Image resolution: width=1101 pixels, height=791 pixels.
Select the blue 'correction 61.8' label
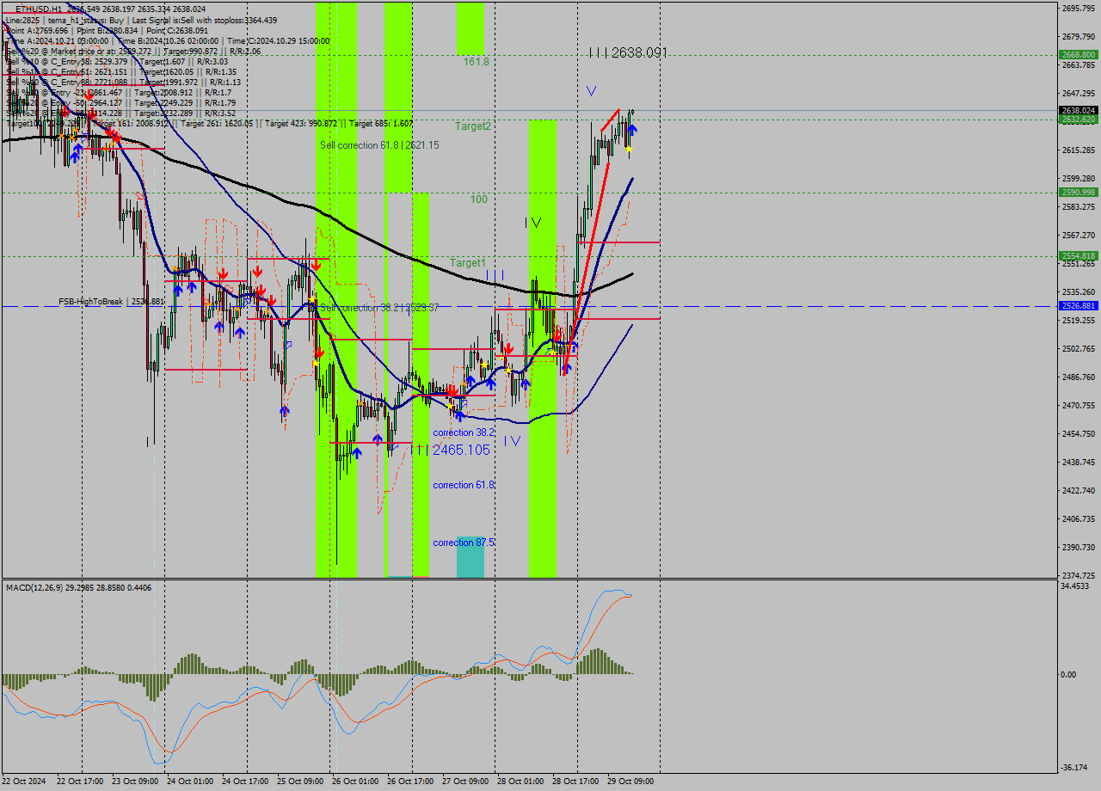(464, 485)
